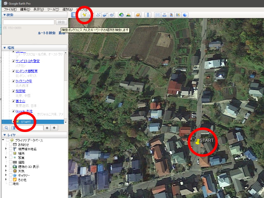Click the 検索 search button
The height and width of the screenshot is (198, 264).
pos(61,22)
